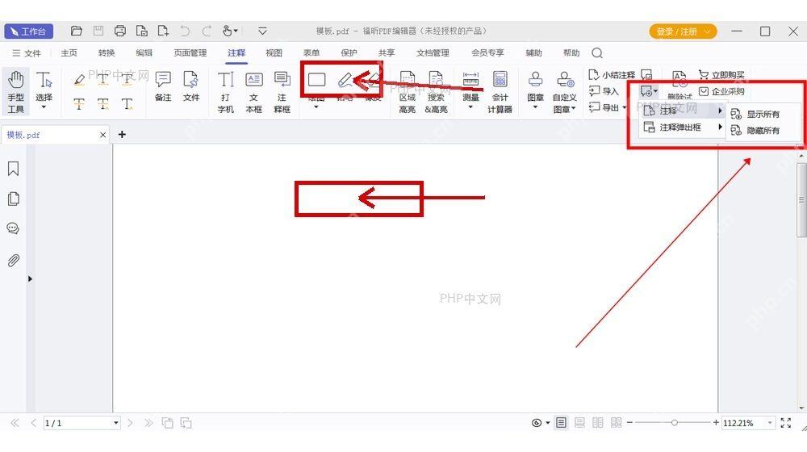Viewport: 807px width, 452px height.
Task: Click the redo arrow icon
Action: [207, 31]
